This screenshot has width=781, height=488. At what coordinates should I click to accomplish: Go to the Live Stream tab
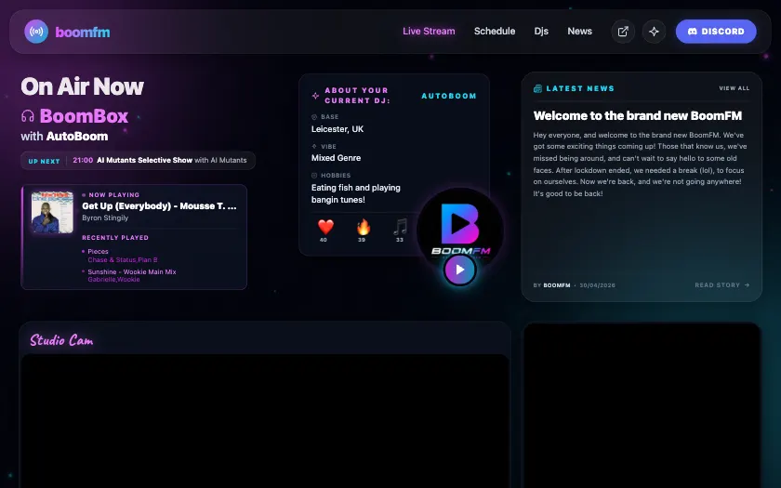pyautogui.click(x=429, y=31)
